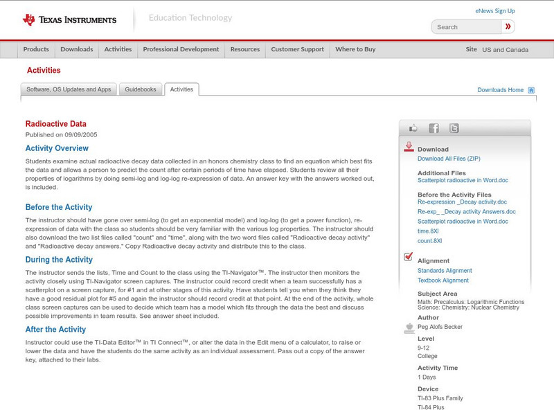
Task: Click the '9-12' level text
Action: (x=423, y=348)
